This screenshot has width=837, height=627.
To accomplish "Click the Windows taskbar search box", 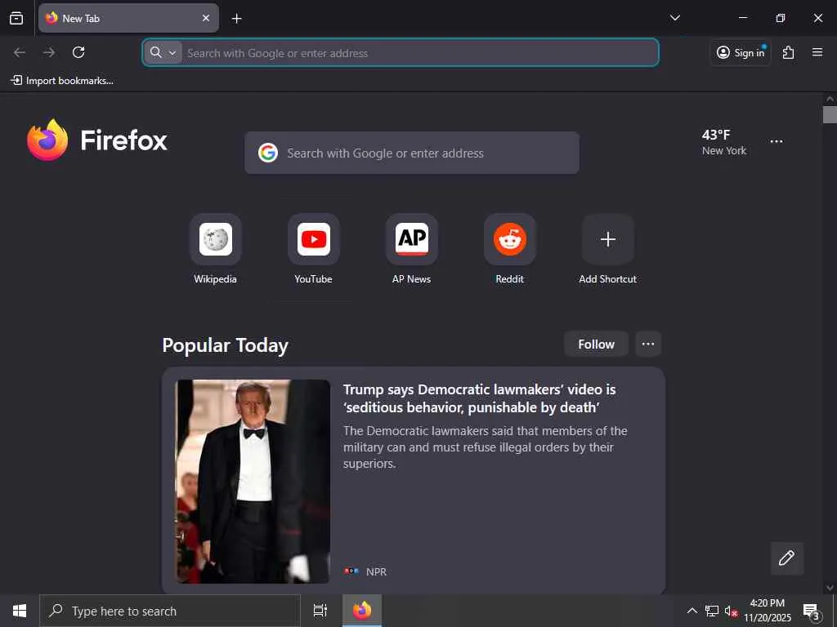I will click(170, 611).
